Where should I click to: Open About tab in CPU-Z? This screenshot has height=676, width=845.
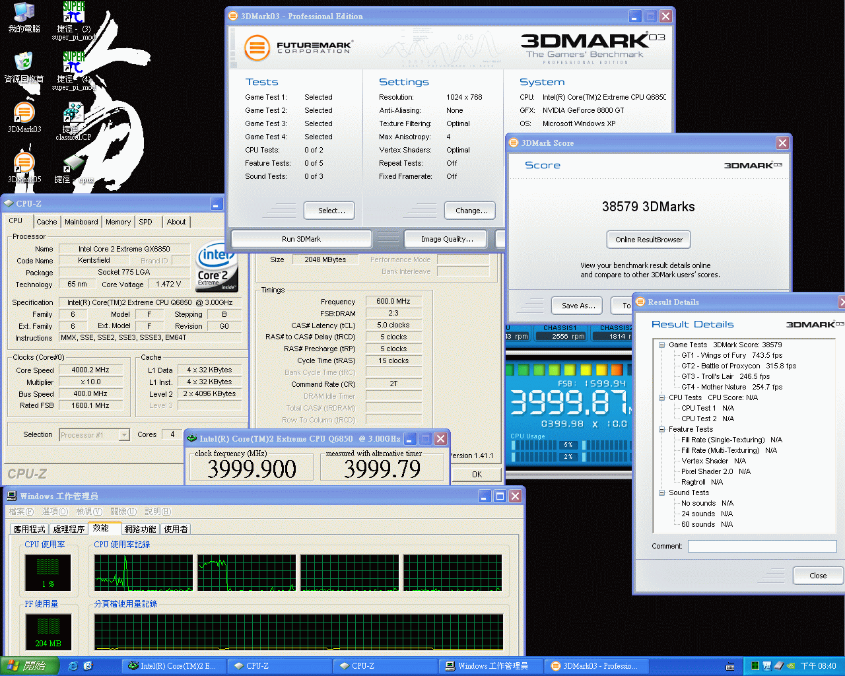(x=176, y=222)
